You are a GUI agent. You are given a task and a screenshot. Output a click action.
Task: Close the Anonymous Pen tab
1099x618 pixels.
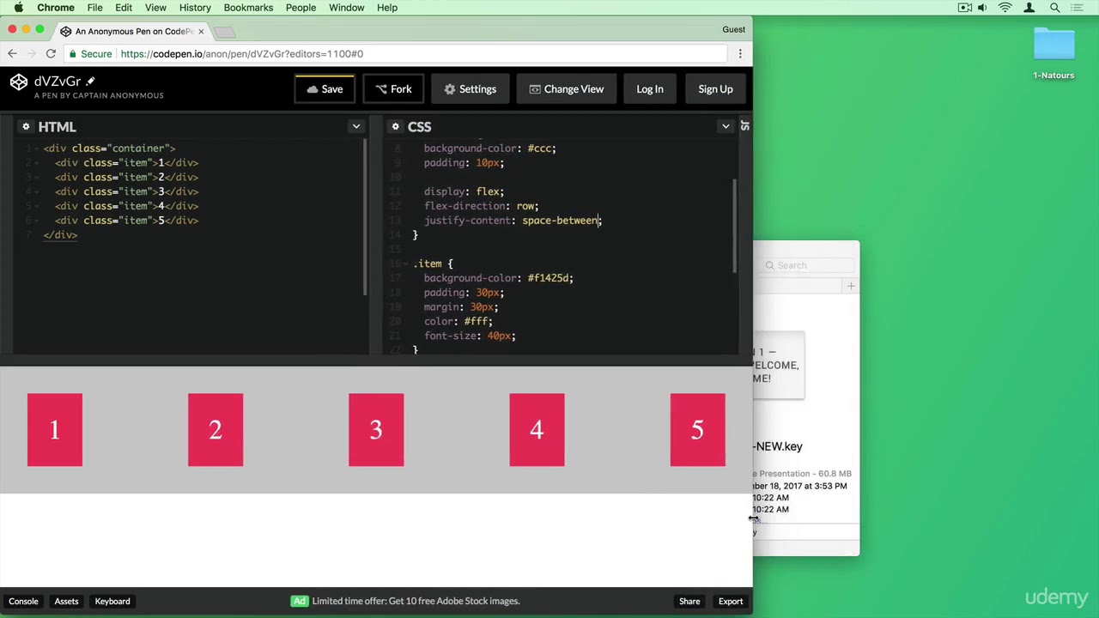201,32
